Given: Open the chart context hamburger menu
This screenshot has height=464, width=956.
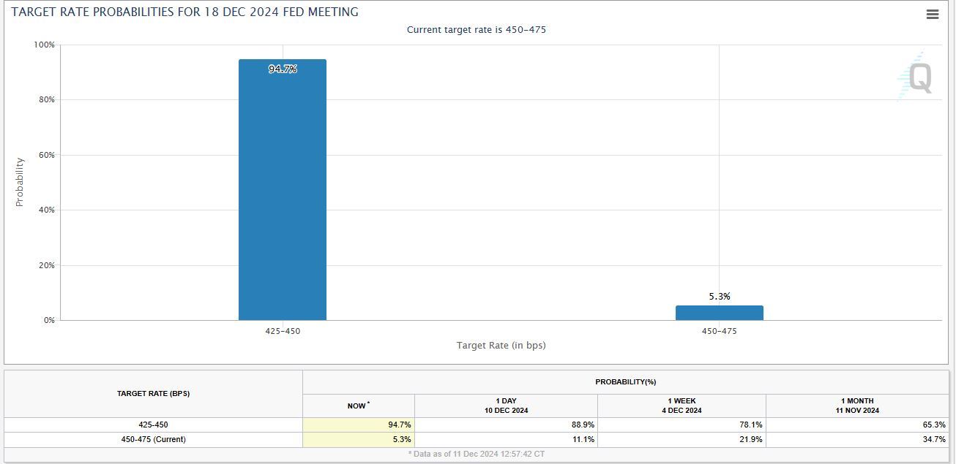Looking at the screenshot, I should pos(932,15).
